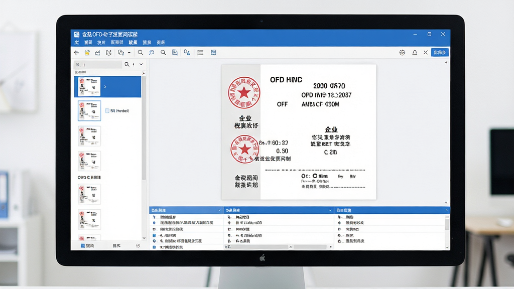Collapse the right bottom panel header chevron
Image resolution: width=514 pixels, height=289 pixels.
446,210
